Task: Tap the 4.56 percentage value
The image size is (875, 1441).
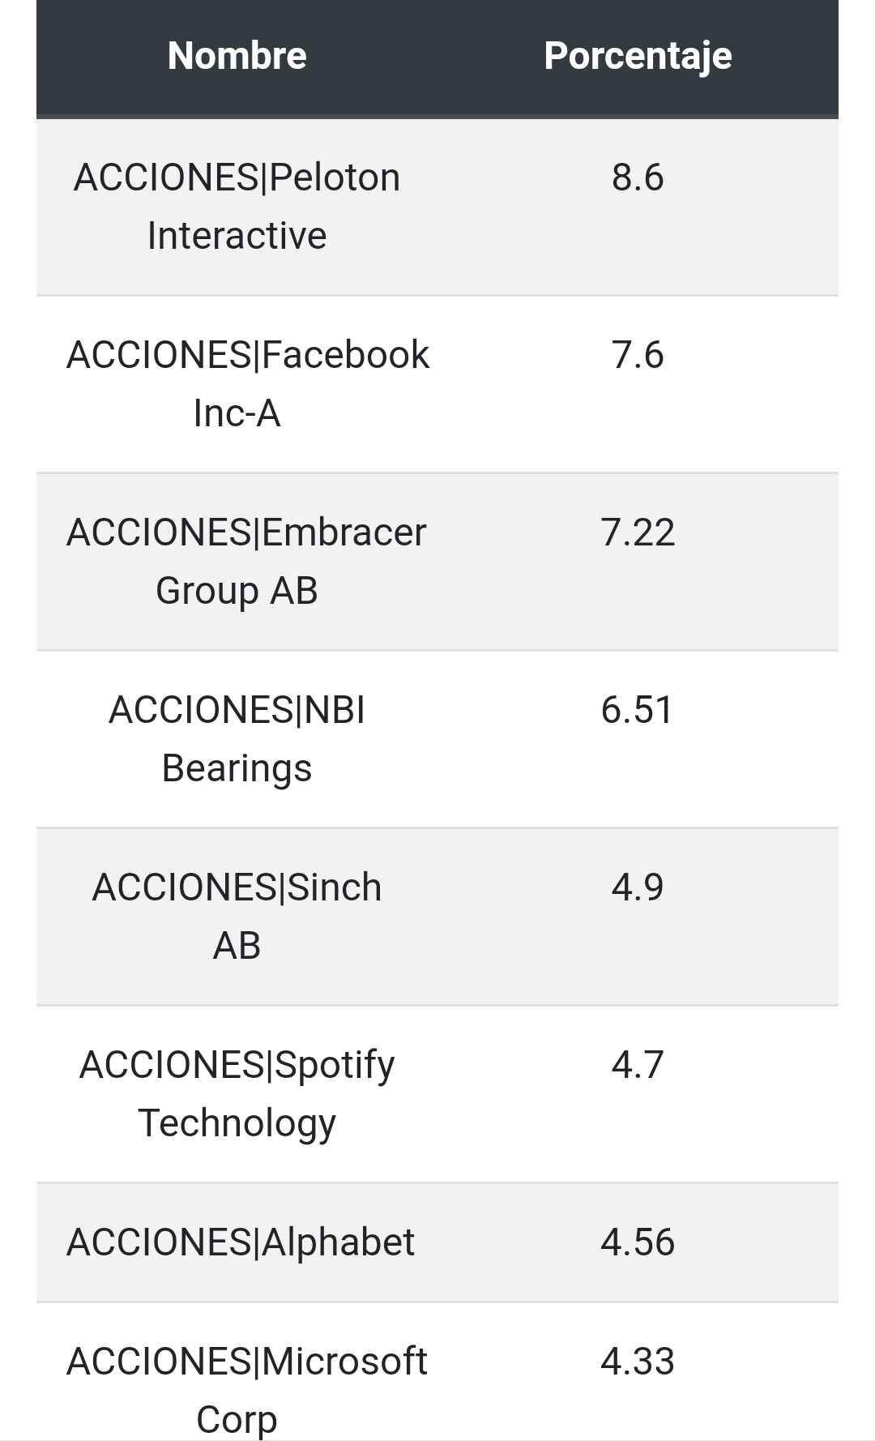Action: pos(638,1242)
